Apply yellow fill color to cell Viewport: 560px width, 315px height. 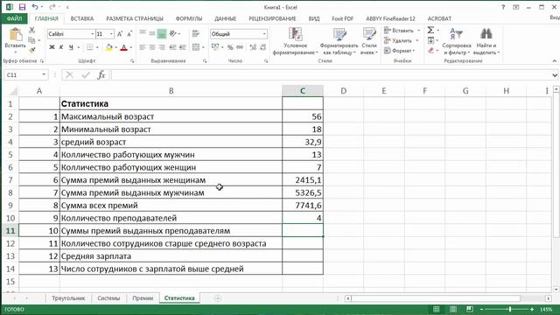click(x=108, y=47)
